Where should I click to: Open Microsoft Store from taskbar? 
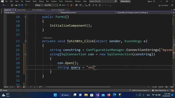pos(92,95)
